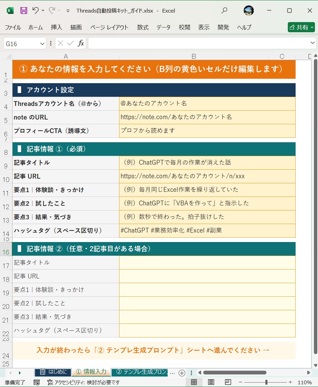Expand the formula bar chevron
The height and width of the screenshot is (387, 318).
(x=313, y=43)
